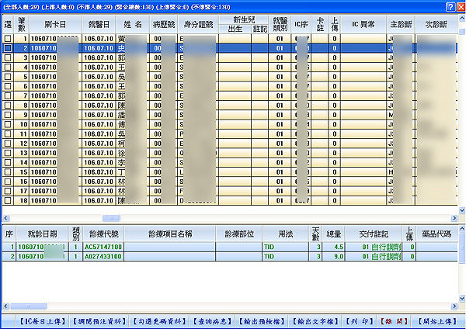Click the 姓名 column header
The width and height of the screenshot is (466, 329).
134,25
